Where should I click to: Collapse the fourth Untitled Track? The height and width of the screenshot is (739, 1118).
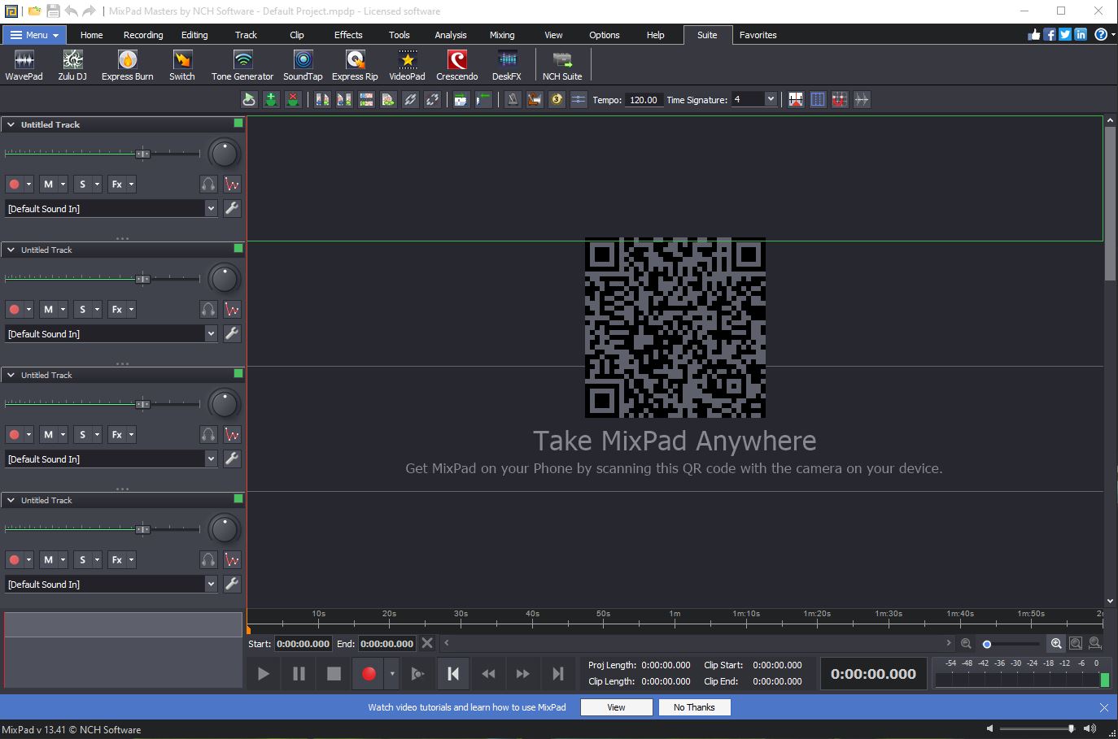pyautogui.click(x=11, y=500)
